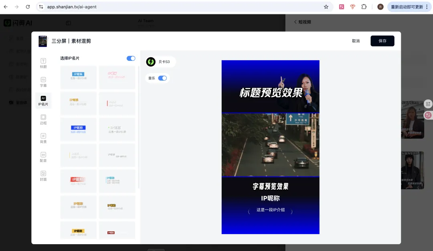Open the browser profile menu avatar
This screenshot has height=251, width=433.
[380, 6]
